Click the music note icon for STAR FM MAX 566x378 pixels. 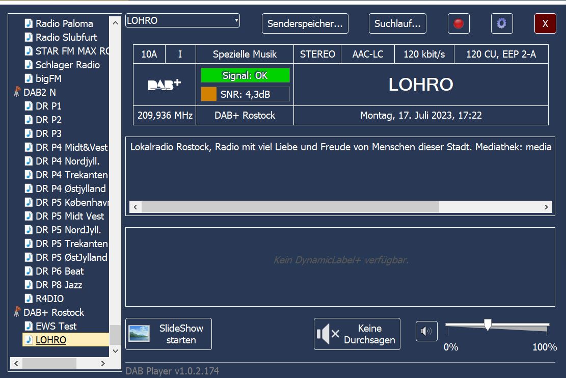29,51
